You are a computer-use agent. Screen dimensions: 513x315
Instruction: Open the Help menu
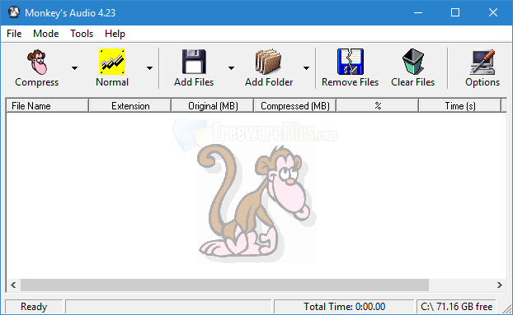pos(115,34)
